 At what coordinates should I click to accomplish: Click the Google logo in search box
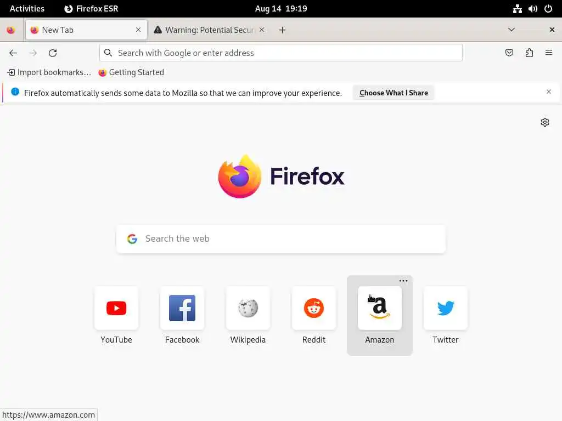tap(132, 239)
